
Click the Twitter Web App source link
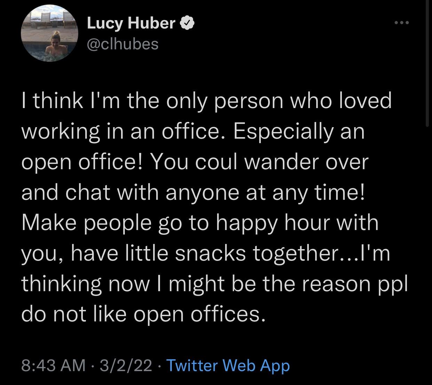point(228,365)
